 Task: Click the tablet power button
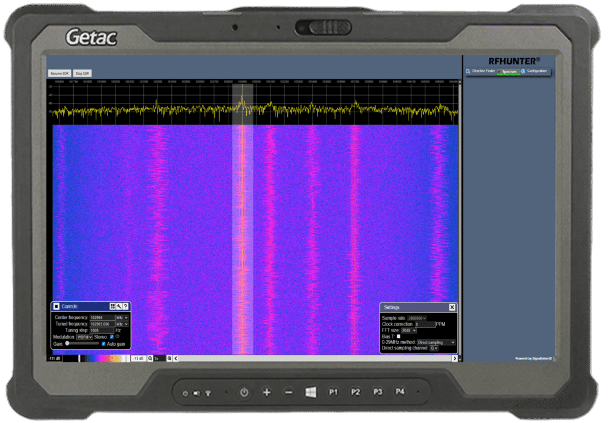pos(244,392)
